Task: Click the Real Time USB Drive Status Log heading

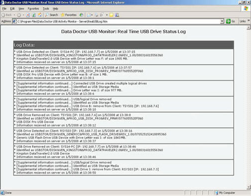Action: point(124,31)
